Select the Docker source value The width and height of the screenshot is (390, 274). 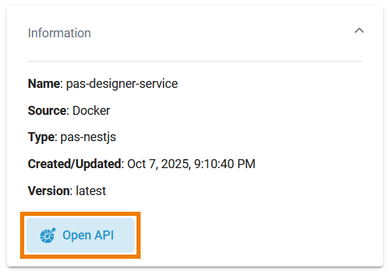91,111
